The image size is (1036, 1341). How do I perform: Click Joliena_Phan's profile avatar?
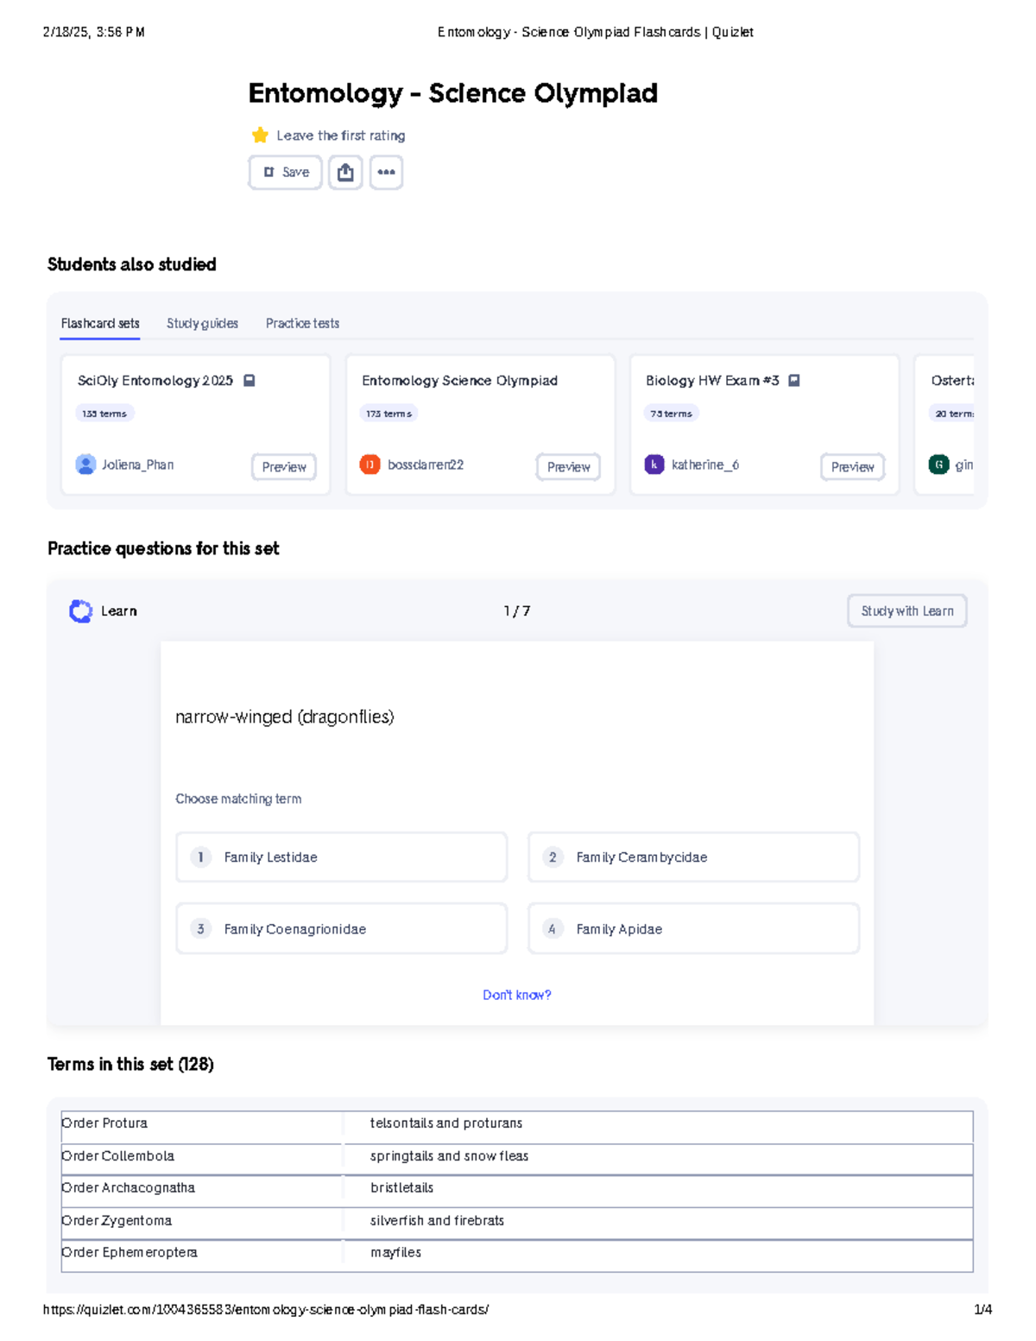pyautogui.click(x=85, y=465)
